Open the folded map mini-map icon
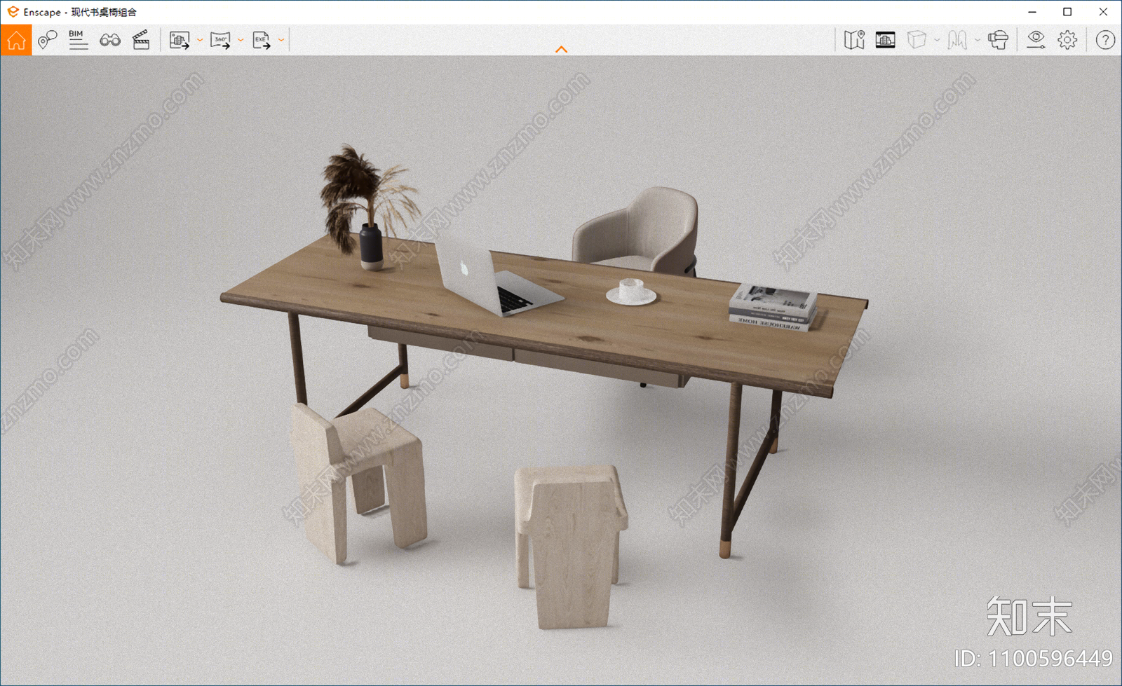 coord(854,40)
